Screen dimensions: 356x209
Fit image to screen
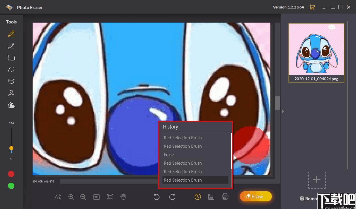pos(110,197)
